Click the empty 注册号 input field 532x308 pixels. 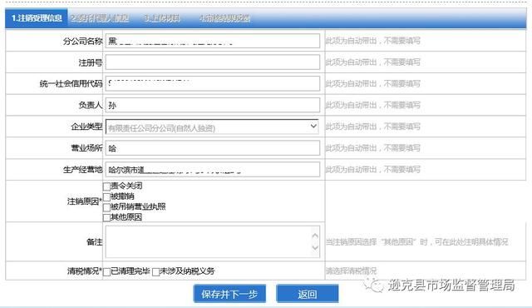pos(213,62)
